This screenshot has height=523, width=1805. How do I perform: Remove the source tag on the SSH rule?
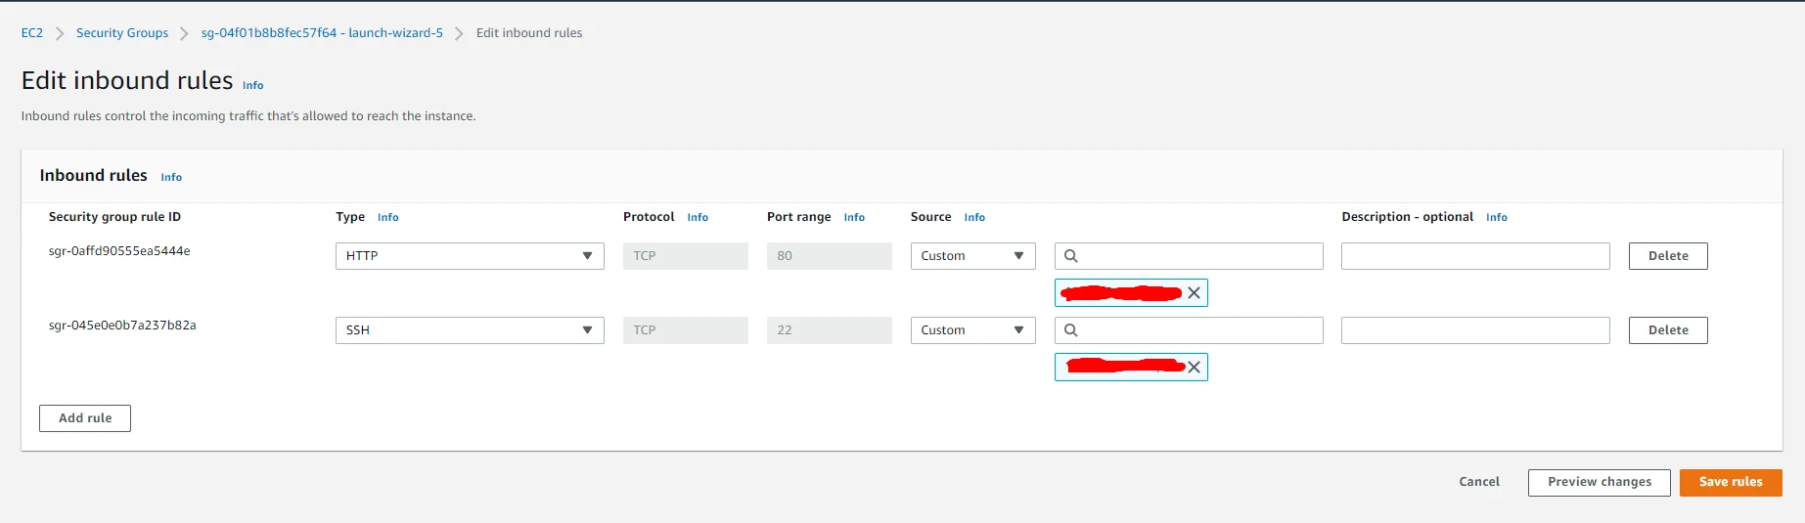1194,368
